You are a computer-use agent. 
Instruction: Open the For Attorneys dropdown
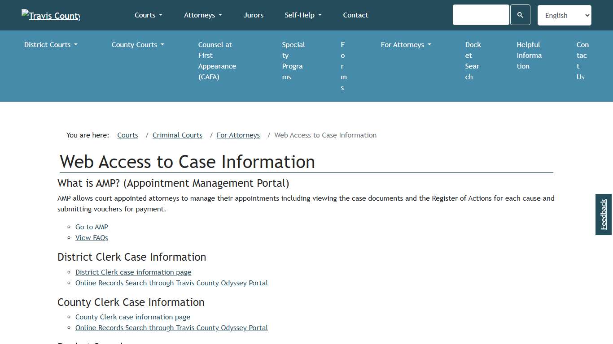coord(405,44)
